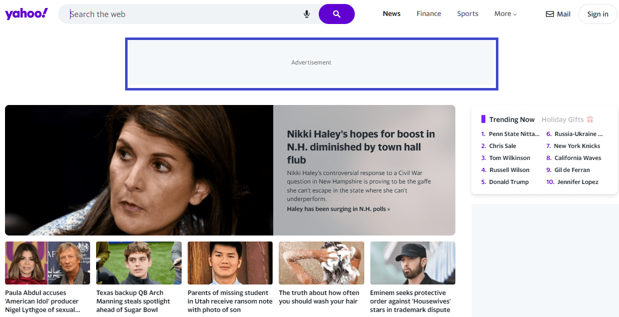The height and width of the screenshot is (317, 619).
Task: Click the purple search magnifier button
Action: pyautogui.click(x=337, y=14)
